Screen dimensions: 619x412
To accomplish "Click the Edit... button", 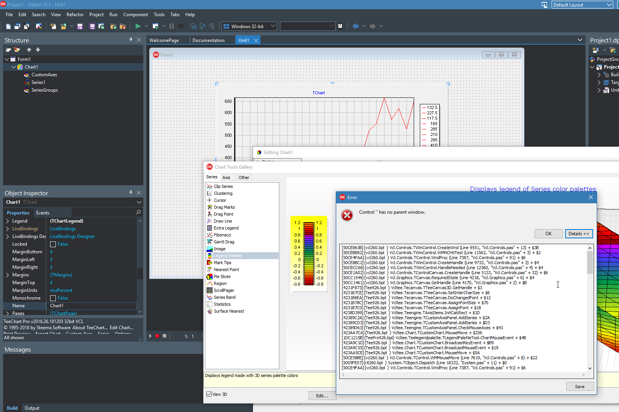I will pyautogui.click(x=322, y=396).
